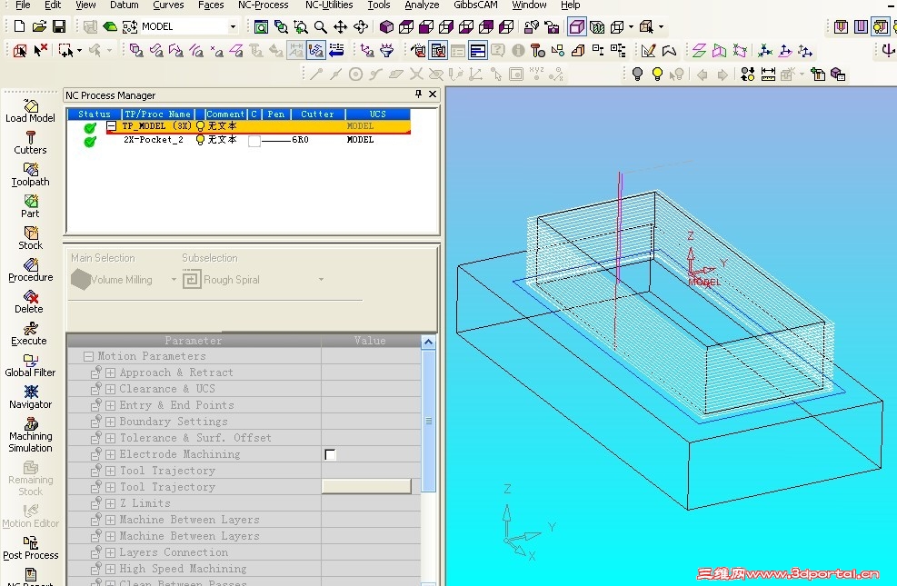Open the NC-Utilities menu
This screenshot has width=897, height=586.
329,5
